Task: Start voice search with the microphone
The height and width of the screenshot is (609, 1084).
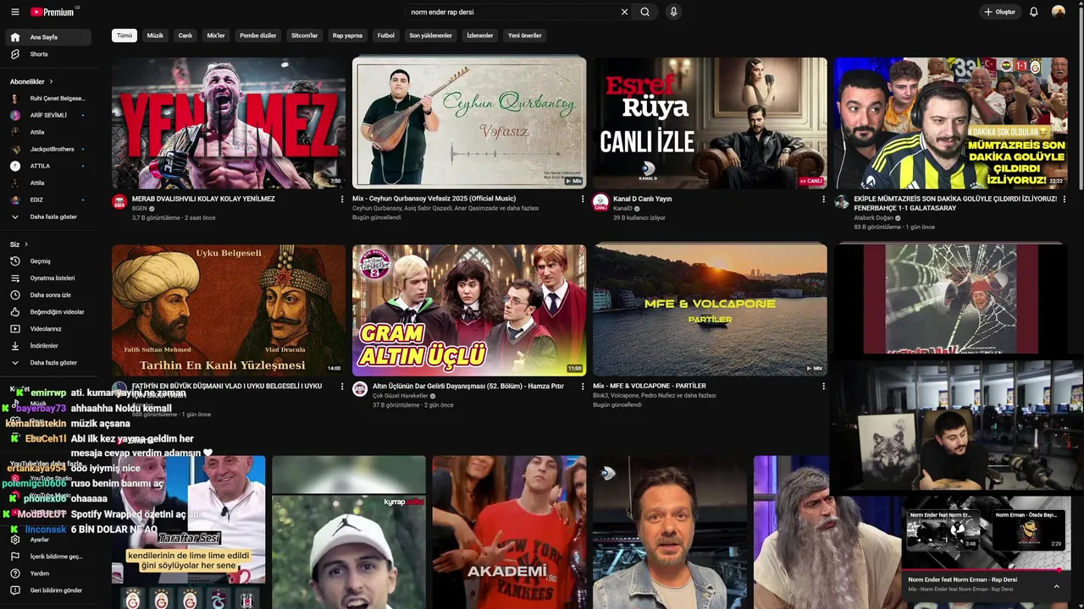Action: pos(673,12)
